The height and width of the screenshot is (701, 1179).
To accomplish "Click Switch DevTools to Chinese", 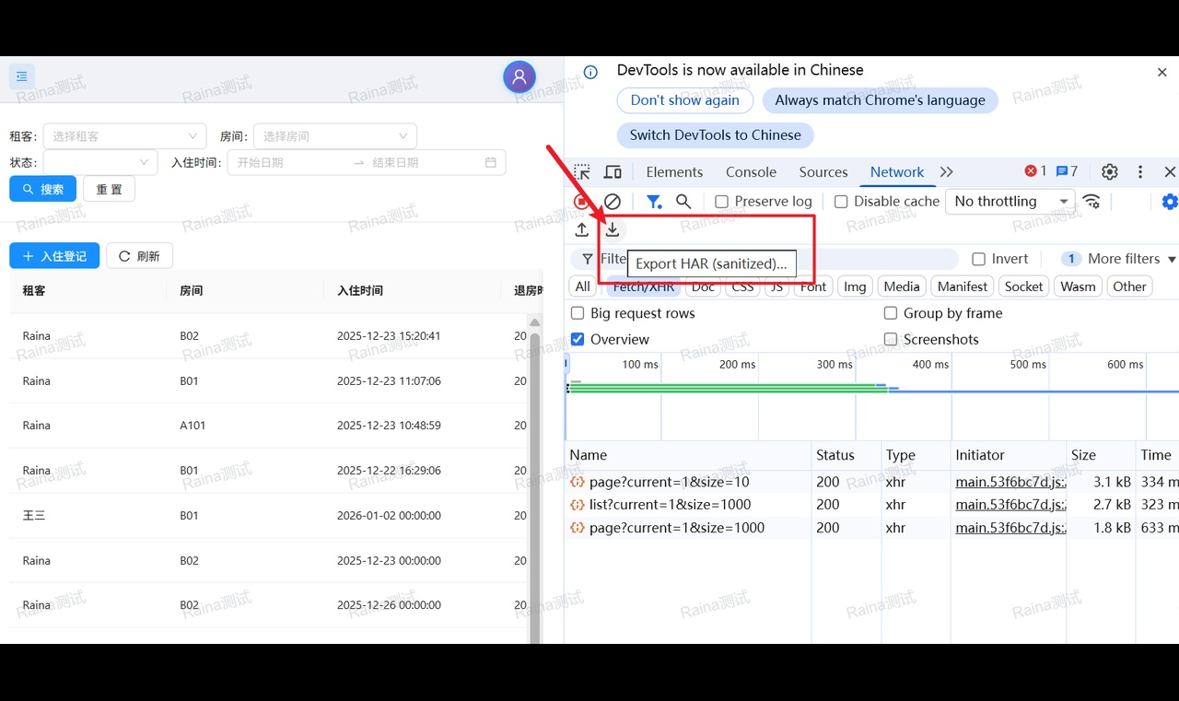I will tap(716, 135).
